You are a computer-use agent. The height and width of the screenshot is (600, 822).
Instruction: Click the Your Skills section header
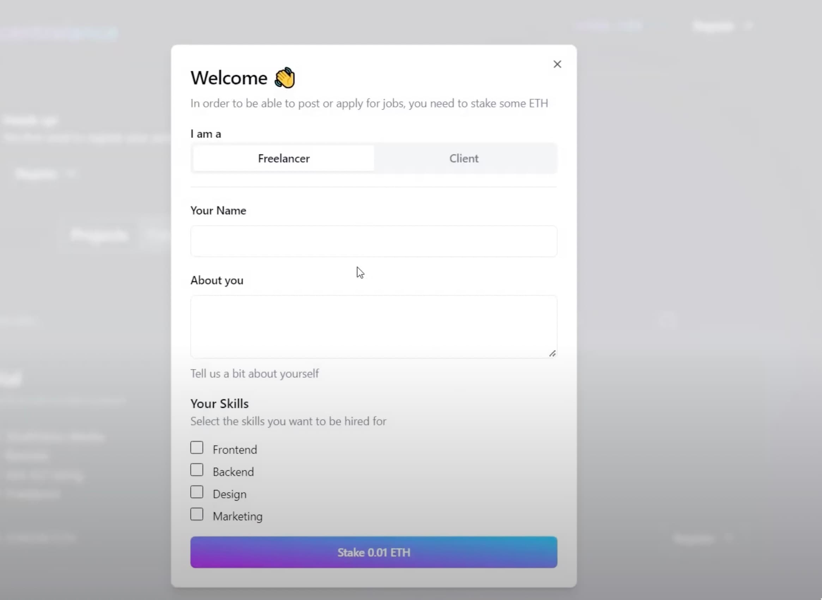[219, 403]
